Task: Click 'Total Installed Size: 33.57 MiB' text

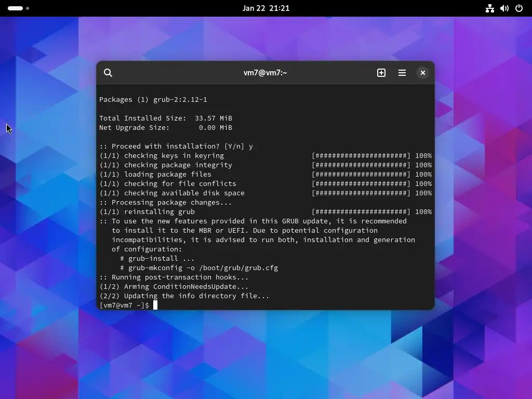Action: (x=166, y=118)
